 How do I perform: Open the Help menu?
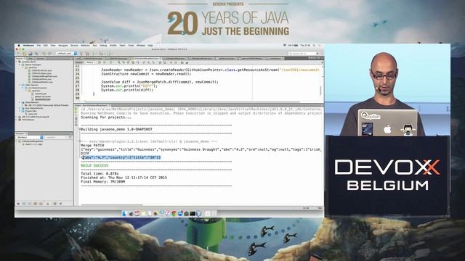coord(150,45)
